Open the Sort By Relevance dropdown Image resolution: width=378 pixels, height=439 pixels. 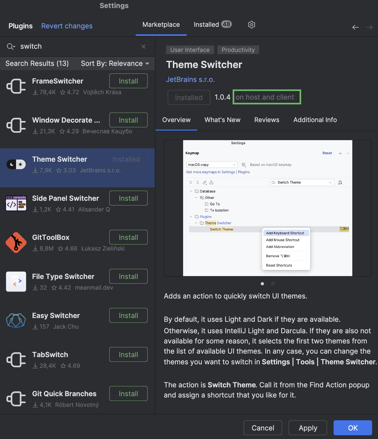pos(115,63)
